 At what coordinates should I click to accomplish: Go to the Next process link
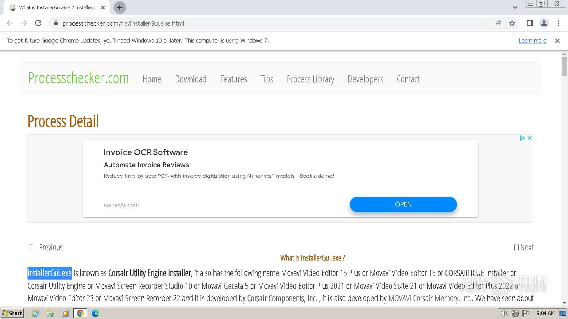click(524, 247)
